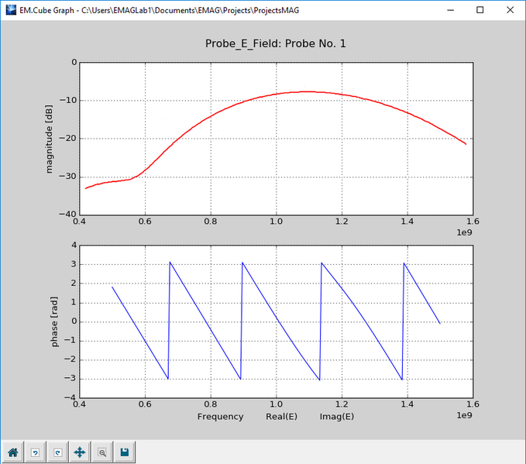Click the red magnitude curve near its peak
Screen dimensions: 526x464
pos(308,91)
